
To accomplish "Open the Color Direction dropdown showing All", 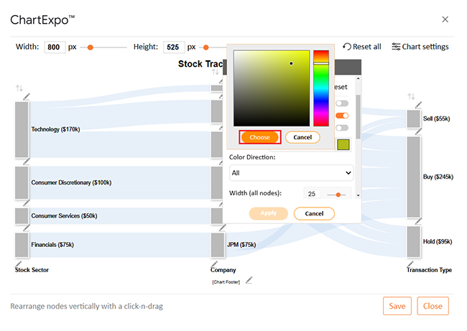I will click(291, 173).
